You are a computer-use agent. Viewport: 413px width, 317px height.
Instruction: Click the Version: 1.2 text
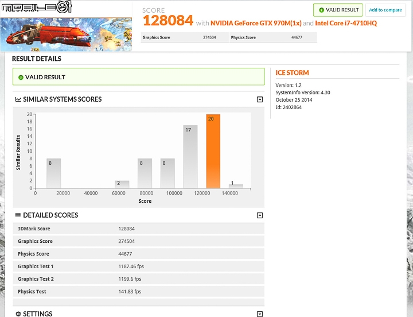(x=289, y=85)
